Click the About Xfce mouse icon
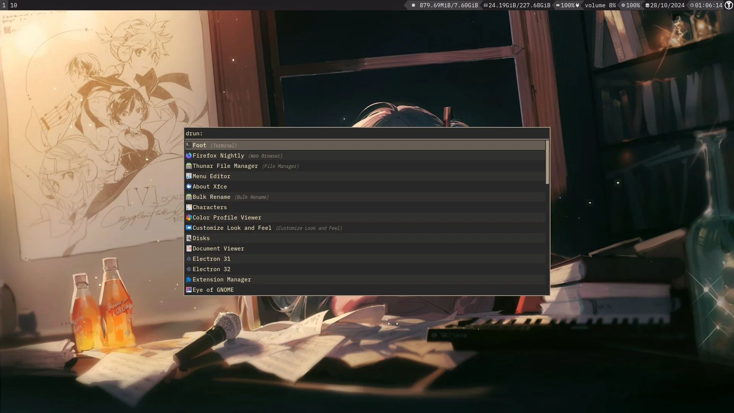Image resolution: width=734 pixels, height=413 pixels. [x=188, y=187]
